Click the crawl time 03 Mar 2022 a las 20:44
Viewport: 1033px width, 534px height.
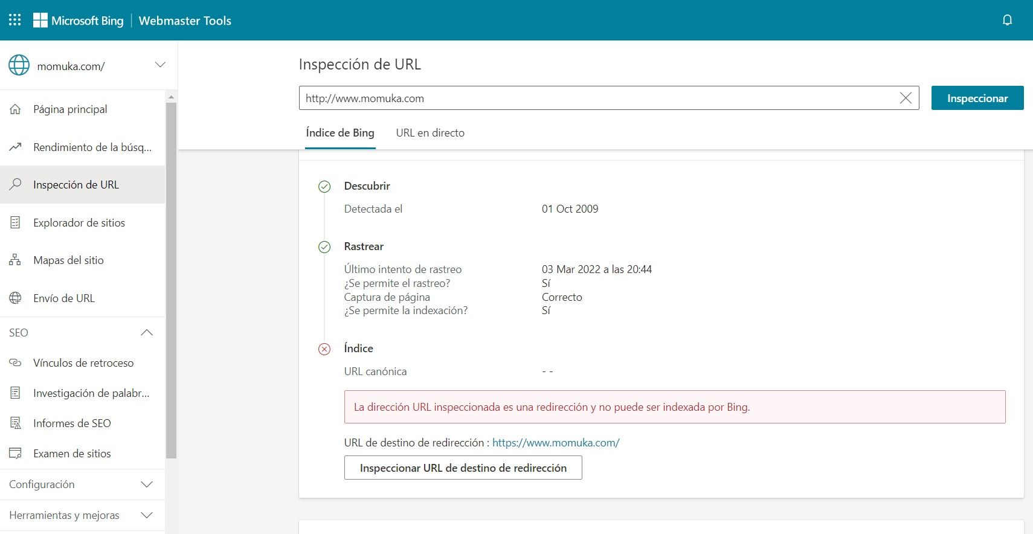(x=597, y=269)
